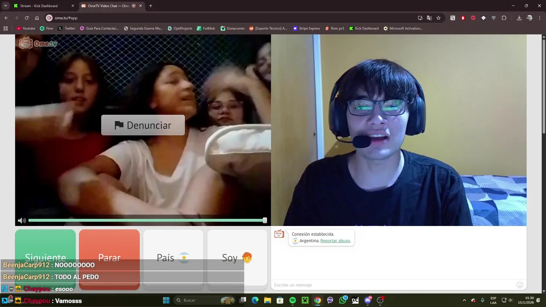
Task: Open the FotMob bookmark
Action: (206, 29)
